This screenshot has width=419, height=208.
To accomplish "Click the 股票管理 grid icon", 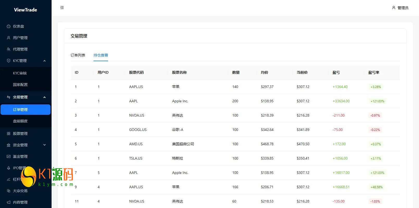I will (9, 134).
